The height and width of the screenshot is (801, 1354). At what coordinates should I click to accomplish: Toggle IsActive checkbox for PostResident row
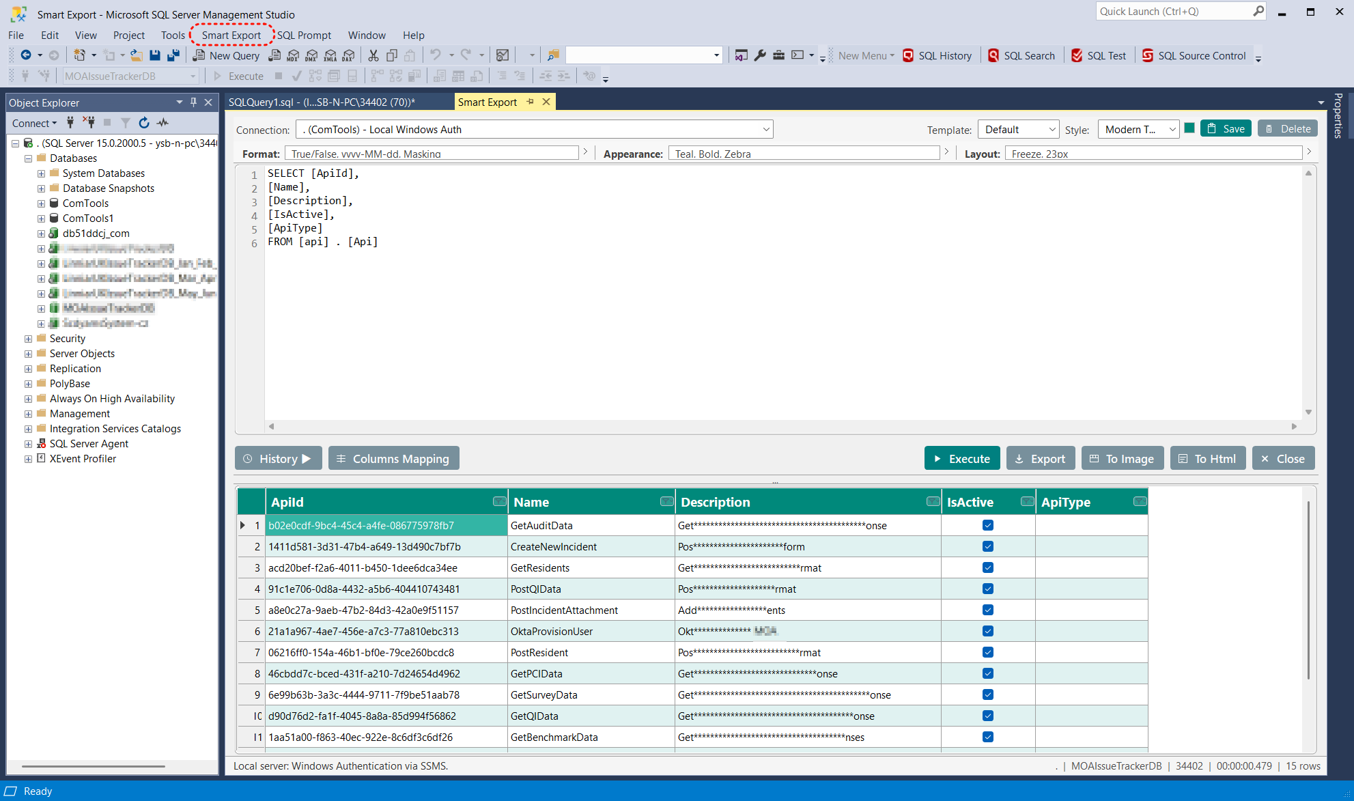click(x=988, y=652)
